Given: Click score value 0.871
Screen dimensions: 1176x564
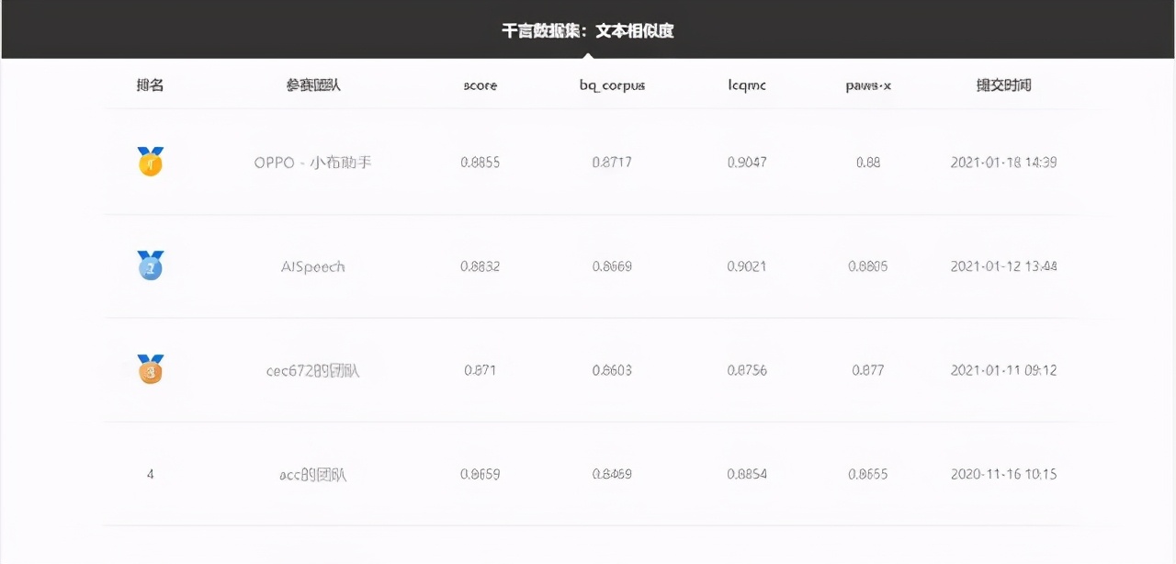Looking at the screenshot, I should pos(480,370).
